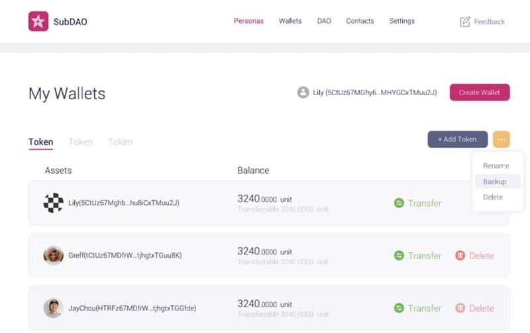Click JayChou's profile photo avatar
This screenshot has width=530, height=333.
[54, 308]
